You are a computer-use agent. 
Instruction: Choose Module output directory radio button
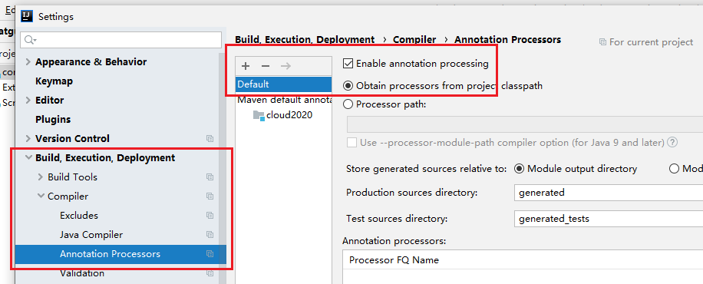tap(519, 169)
